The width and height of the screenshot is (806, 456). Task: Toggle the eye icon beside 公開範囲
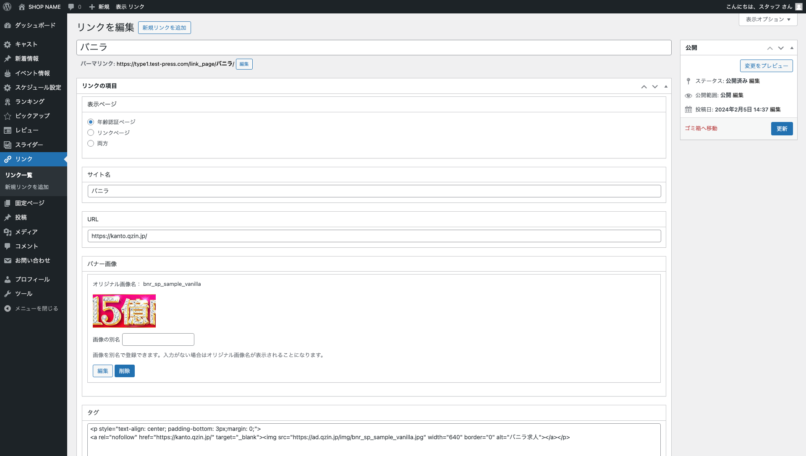tap(688, 96)
